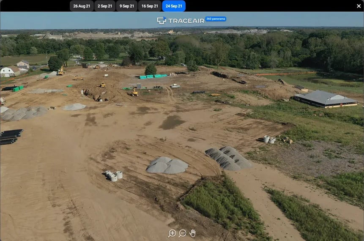The height and width of the screenshot is (241, 364).
Task: Activate the hand pan tool
Action: 192,233
